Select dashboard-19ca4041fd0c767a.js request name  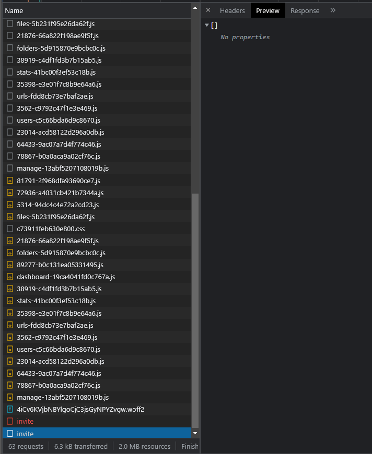[x=66, y=277]
